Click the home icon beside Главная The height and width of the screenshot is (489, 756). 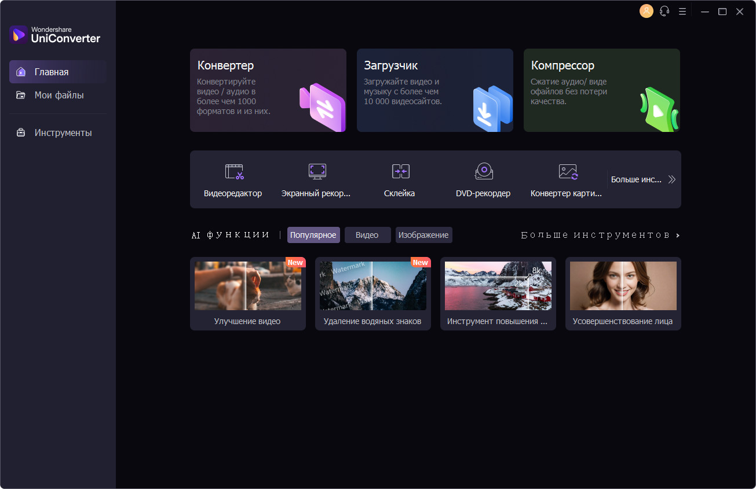tap(21, 72)
